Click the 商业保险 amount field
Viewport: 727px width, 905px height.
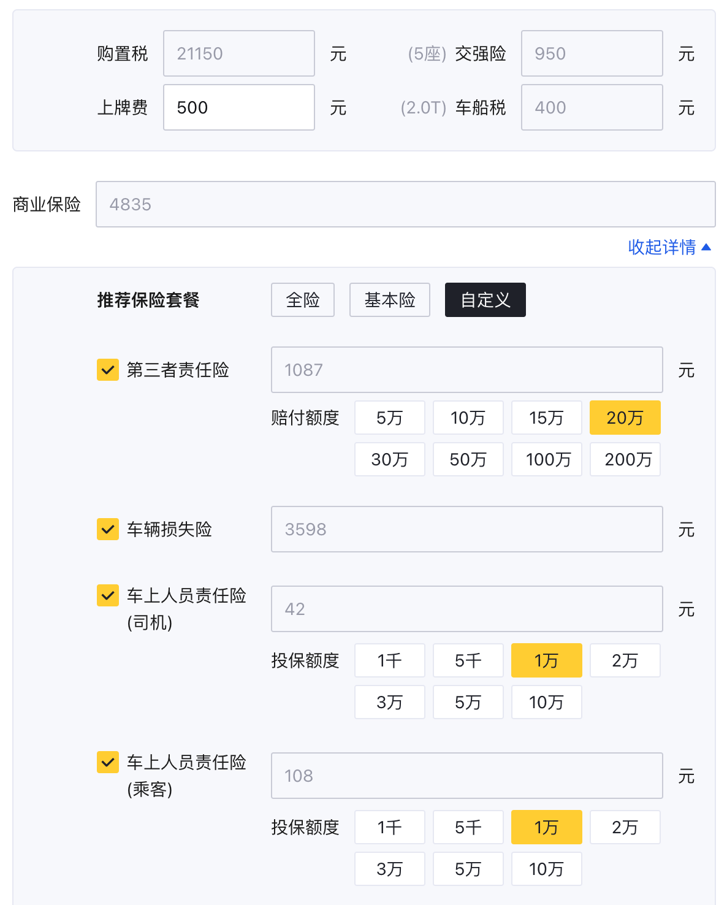click(x=406, y=204)
